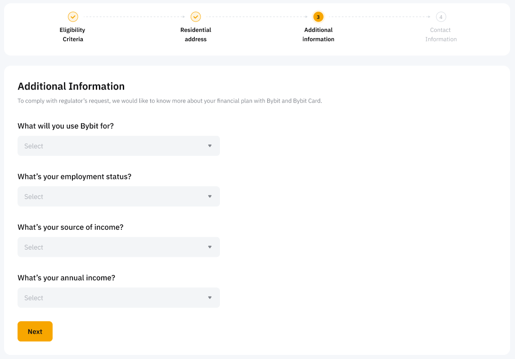Click the step 4 grey number circle

tap(441, 17)
